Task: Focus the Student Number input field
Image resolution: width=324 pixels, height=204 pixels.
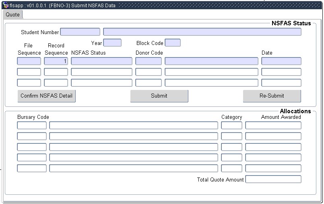Action: click(x=80, y=32)
